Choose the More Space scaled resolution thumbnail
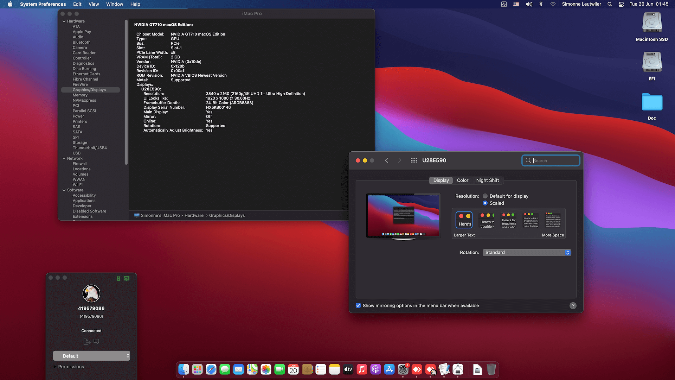This screenshot has width=675, height=380. pos(553,220)
